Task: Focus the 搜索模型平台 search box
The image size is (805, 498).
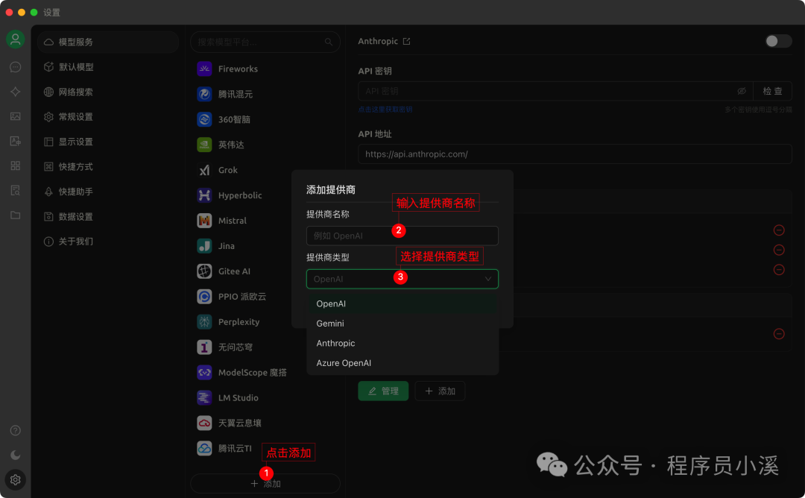Action: tap(265, 42)
